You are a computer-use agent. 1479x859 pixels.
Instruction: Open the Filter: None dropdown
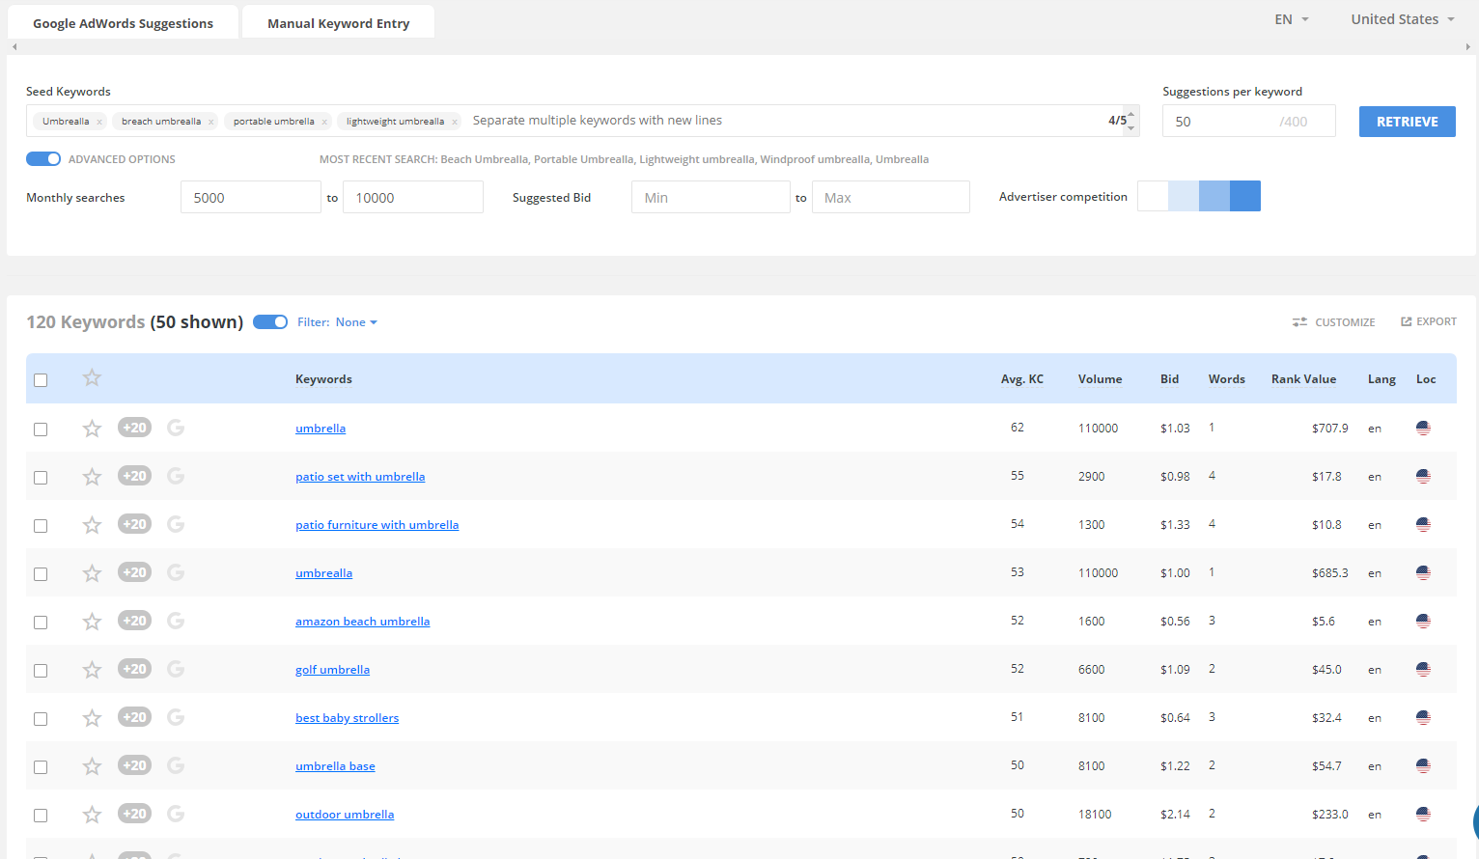(356, 322)
